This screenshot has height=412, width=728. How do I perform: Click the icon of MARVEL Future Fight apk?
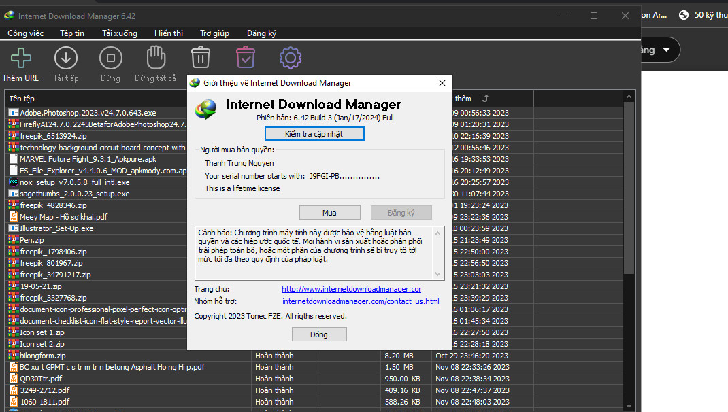14,158
